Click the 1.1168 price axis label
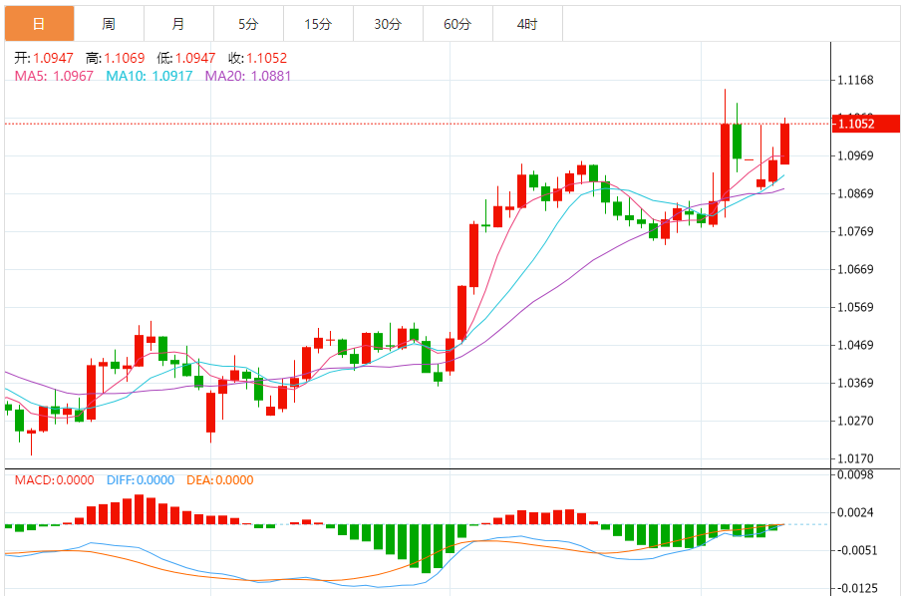The width and height of the screenshot is (907, 596). (855, 81)
